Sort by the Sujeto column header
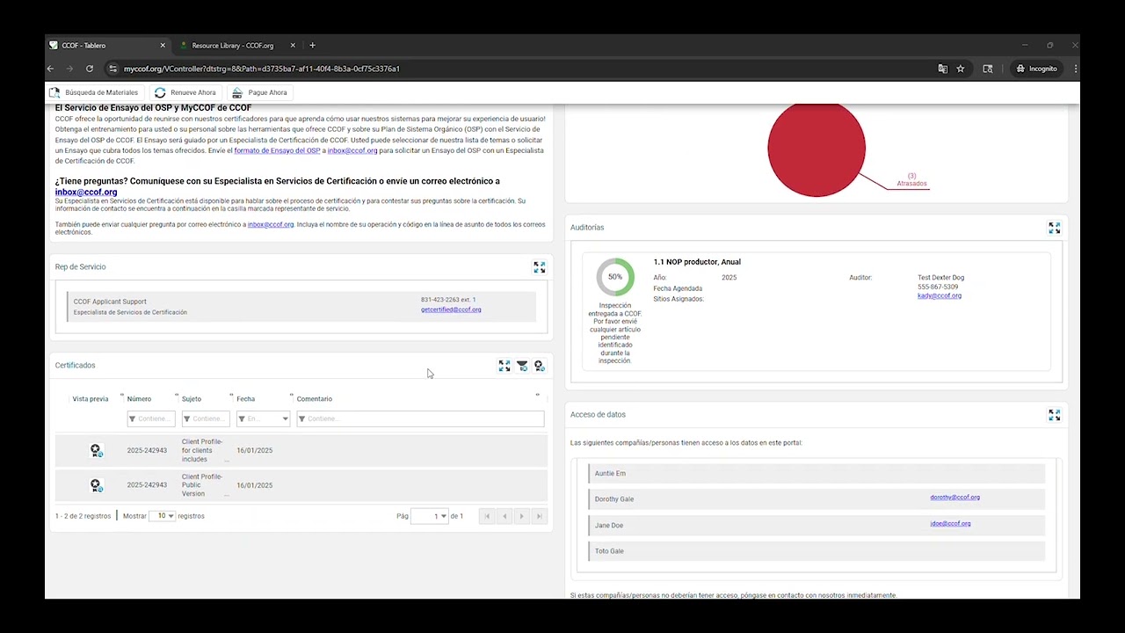The height and width of the screenshot is (633, 1125). click(192, 399)
